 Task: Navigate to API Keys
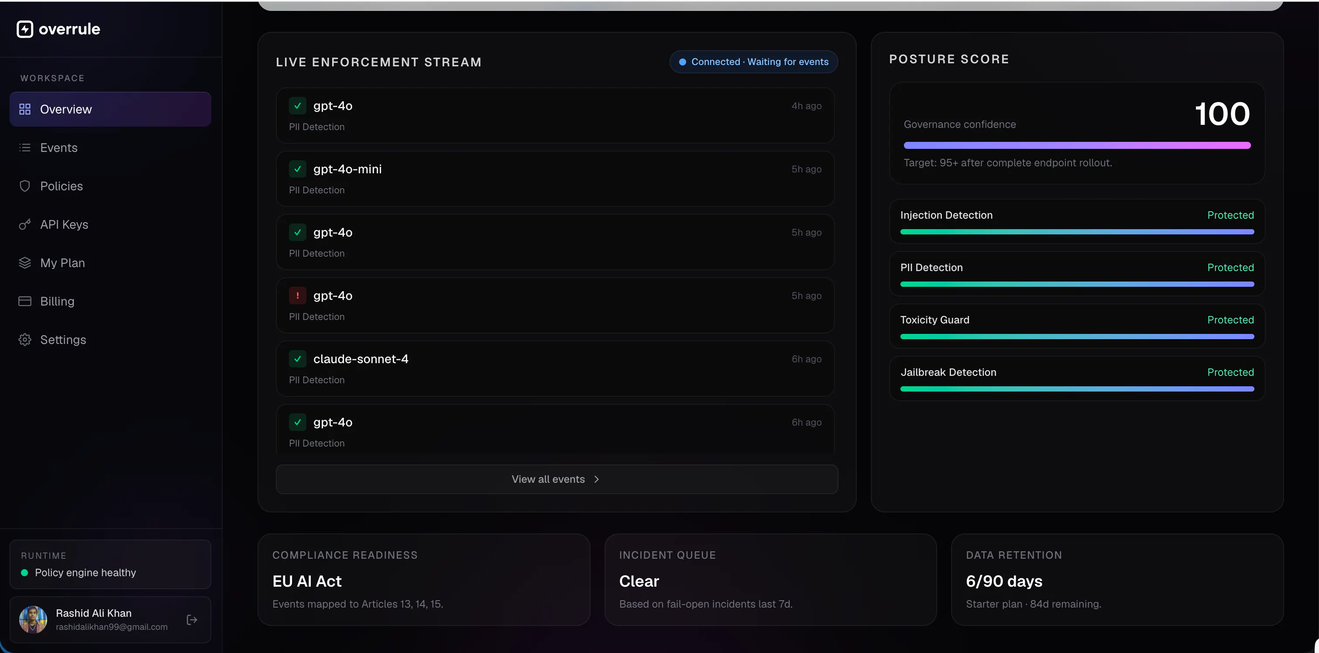pos(110,224)
